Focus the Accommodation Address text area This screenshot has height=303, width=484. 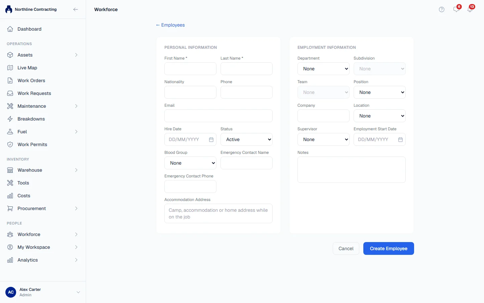[218, 213]
